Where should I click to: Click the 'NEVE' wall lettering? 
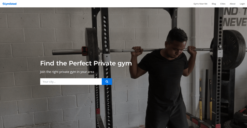[235, 22]
